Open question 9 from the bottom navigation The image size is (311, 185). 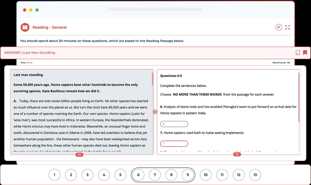pyautogui.click(x=188, y=175)
